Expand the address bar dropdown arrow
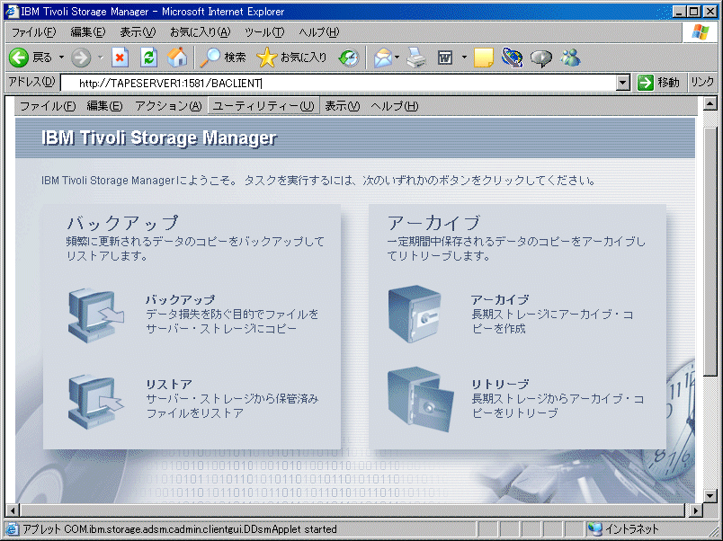 (623, 83)
